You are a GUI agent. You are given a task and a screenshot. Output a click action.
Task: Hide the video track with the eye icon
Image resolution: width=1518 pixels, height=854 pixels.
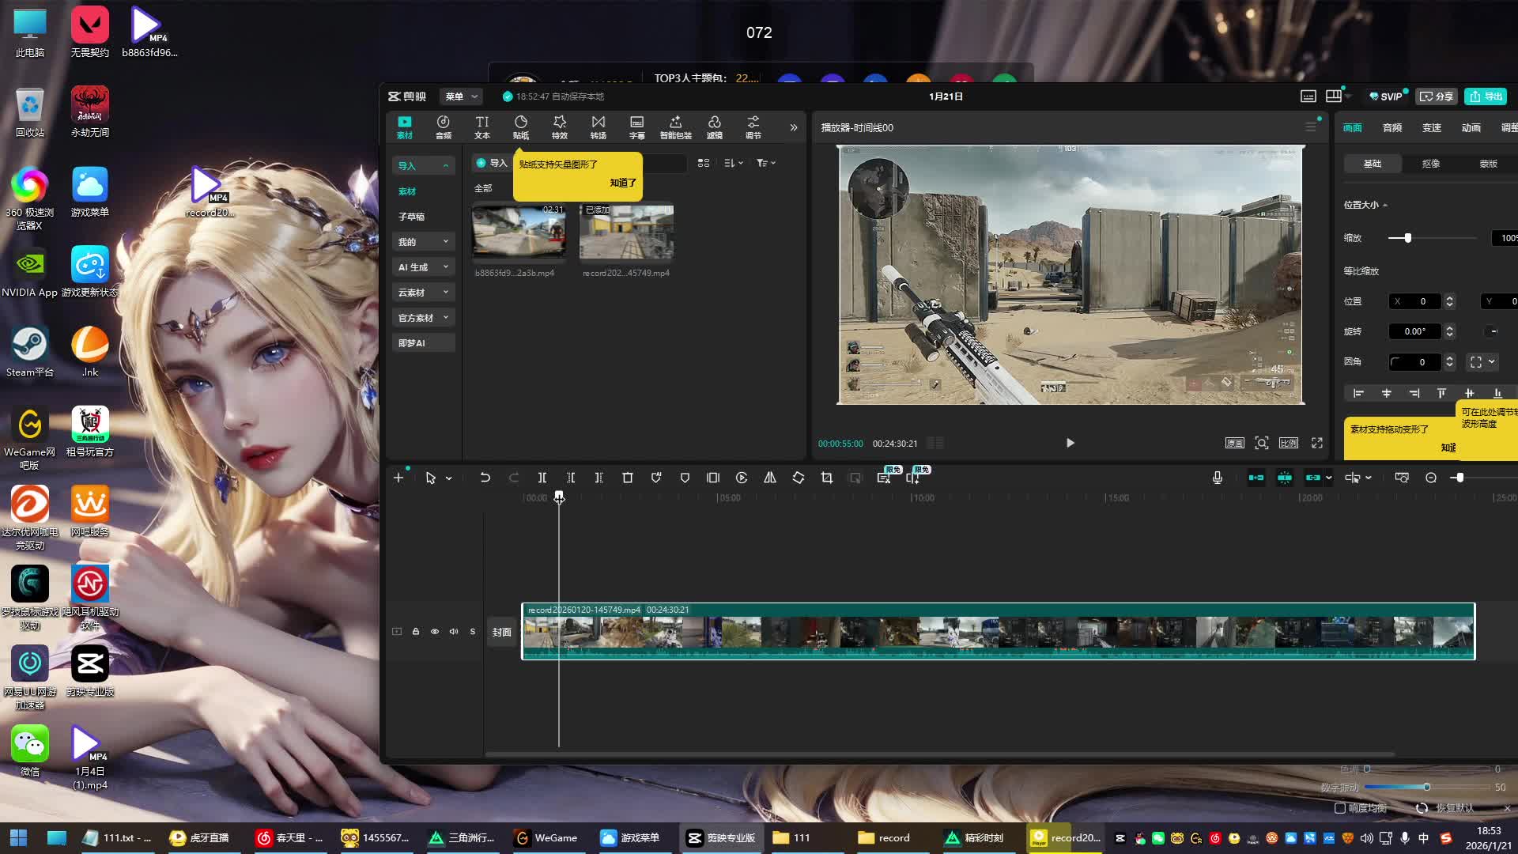[435, 632]
